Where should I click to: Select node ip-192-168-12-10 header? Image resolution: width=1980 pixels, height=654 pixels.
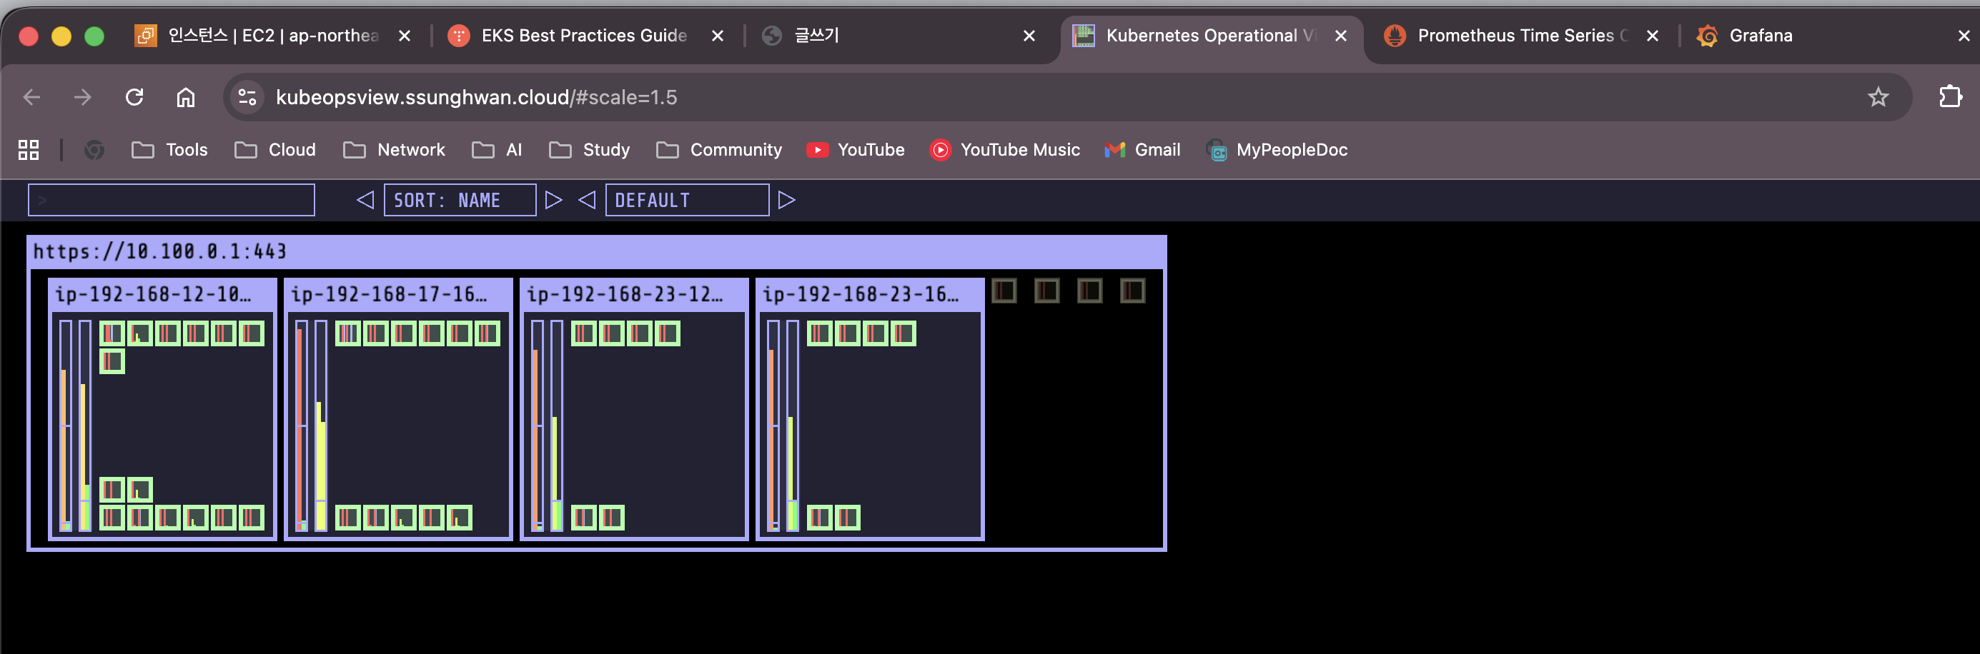(162, 295)
